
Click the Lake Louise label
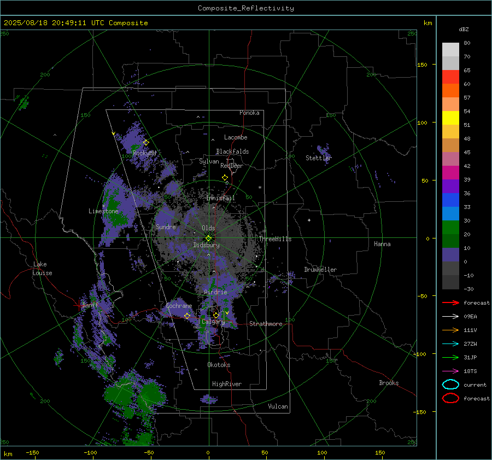coord(42,269)
